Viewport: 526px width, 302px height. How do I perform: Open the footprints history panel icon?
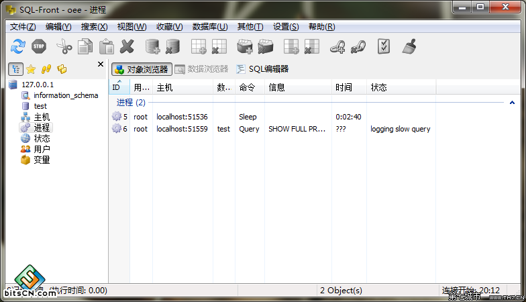(x=46, y=69)
